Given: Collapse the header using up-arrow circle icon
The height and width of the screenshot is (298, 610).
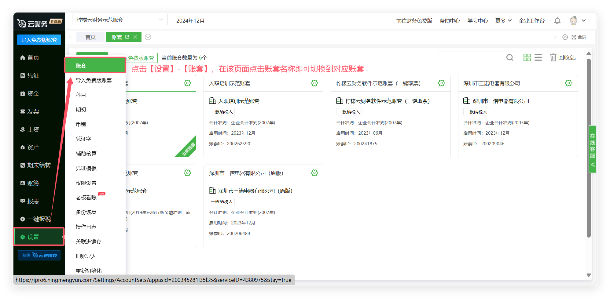Looking at the screenshot, I should [565, 37].
